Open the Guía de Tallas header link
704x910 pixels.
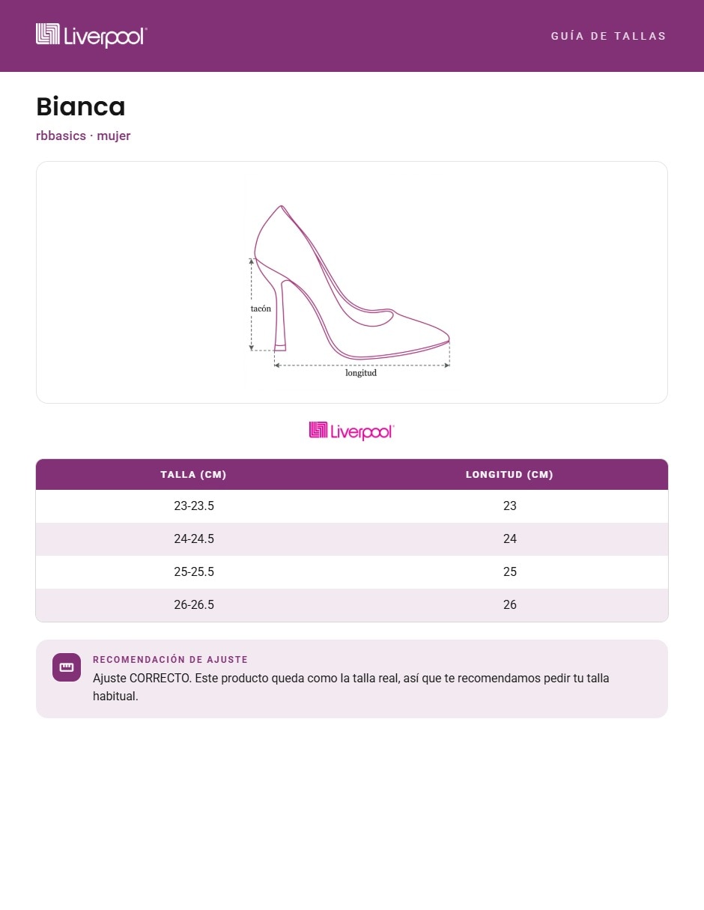(x=608, y=36)
